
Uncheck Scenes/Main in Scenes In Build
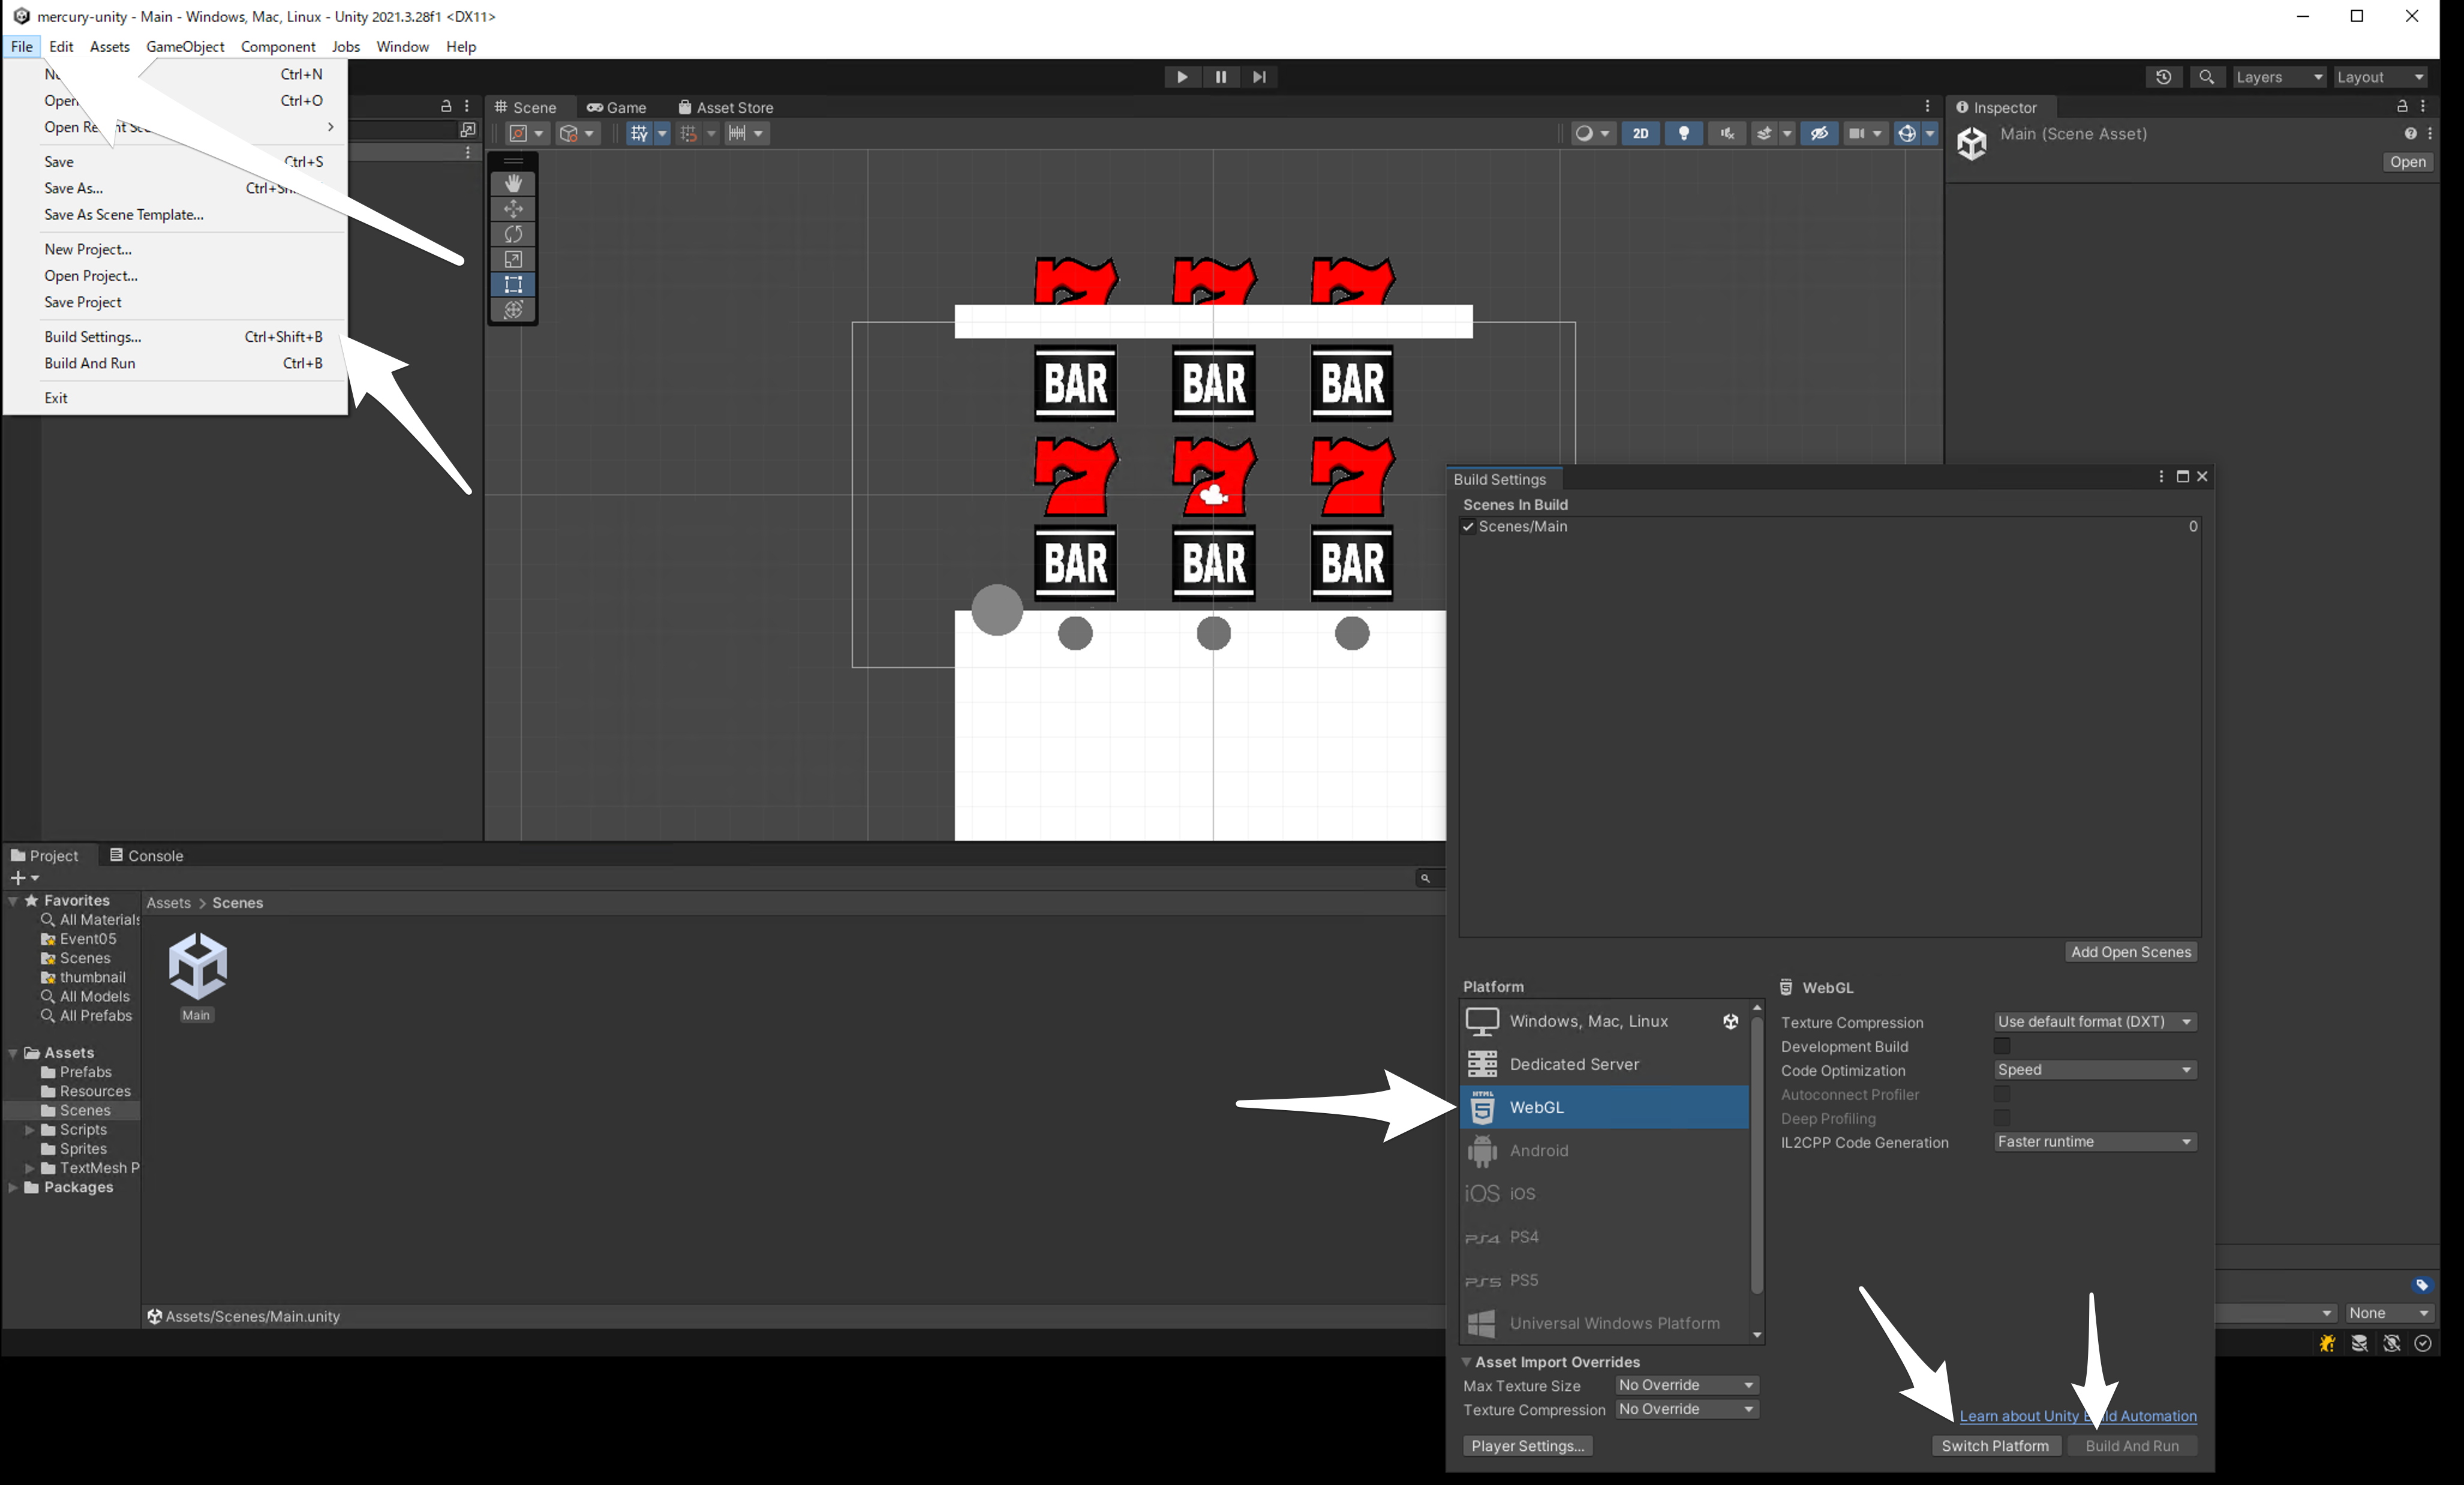pos(1468,527)
